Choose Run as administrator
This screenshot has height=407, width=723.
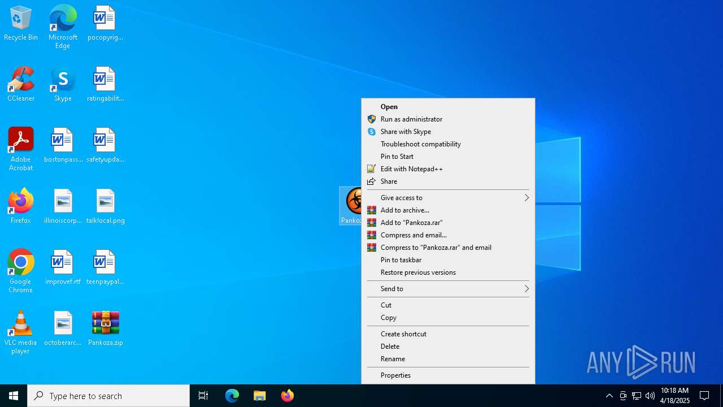click(448, 119)
